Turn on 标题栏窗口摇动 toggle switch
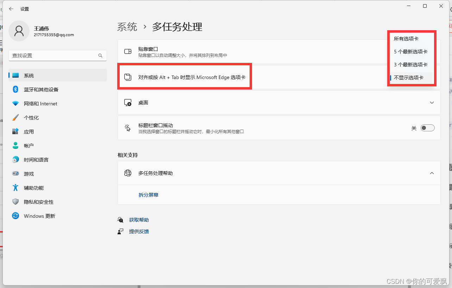The height and width of the screenshot is (288, 452). (428, 128)
